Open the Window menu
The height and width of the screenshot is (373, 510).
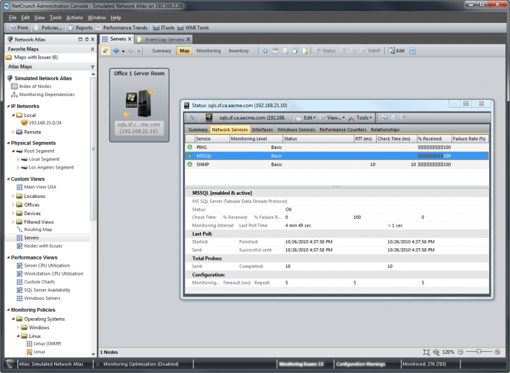(x=97, y=18)
